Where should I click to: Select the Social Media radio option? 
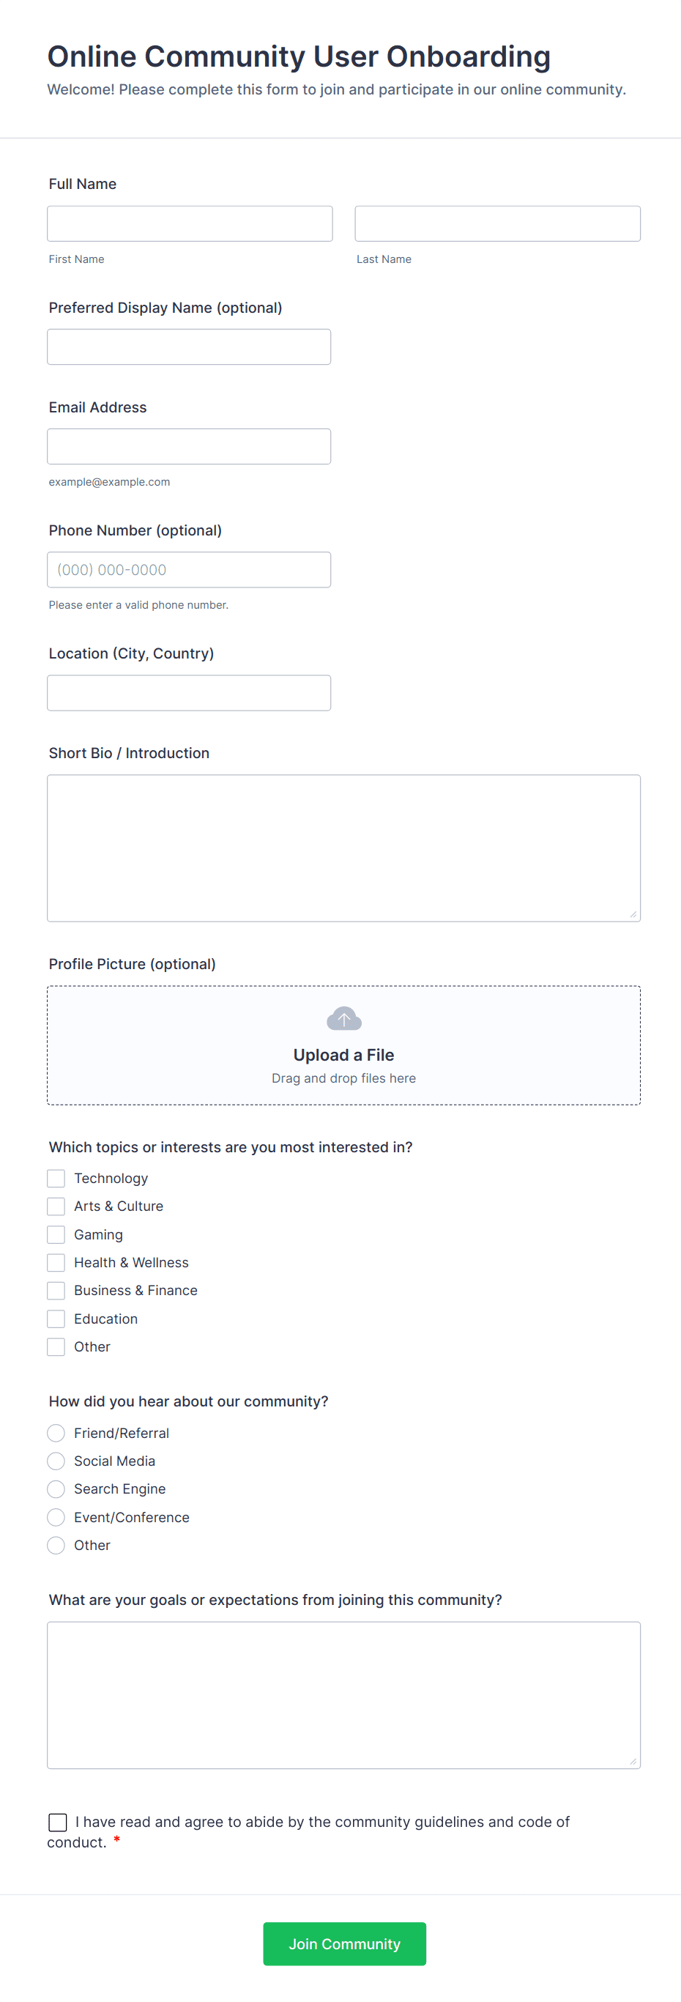(56, 1461)
